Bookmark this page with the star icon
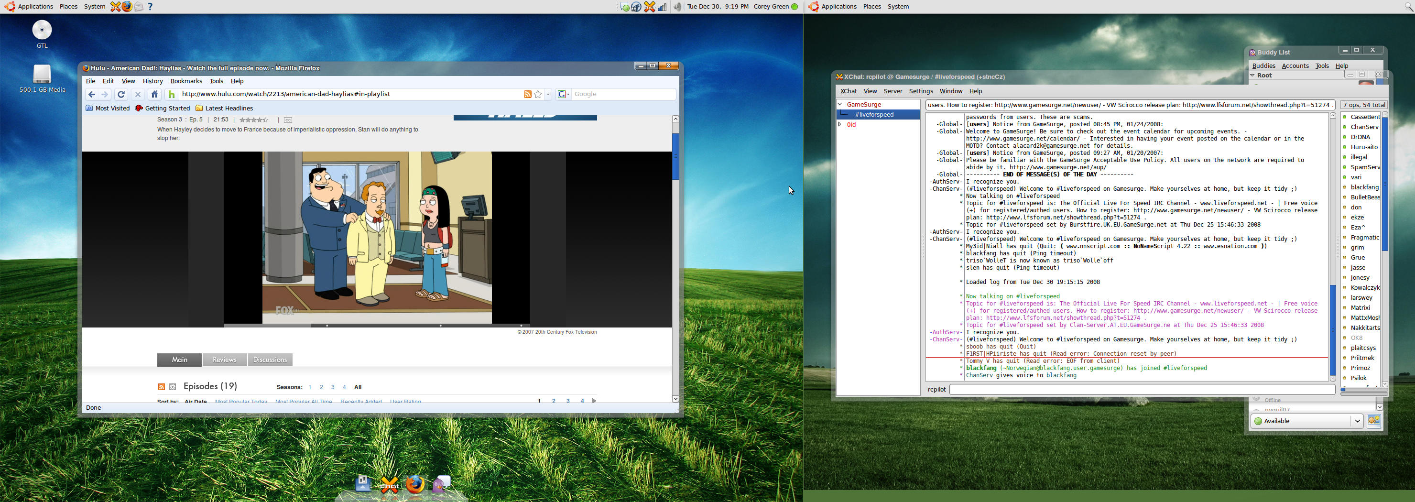Screen dimensions: 1415x502 pyautogui.click(x=538, y=95)
